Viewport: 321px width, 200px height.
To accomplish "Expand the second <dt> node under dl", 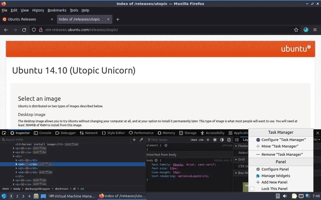I will [x=16, y=168].
